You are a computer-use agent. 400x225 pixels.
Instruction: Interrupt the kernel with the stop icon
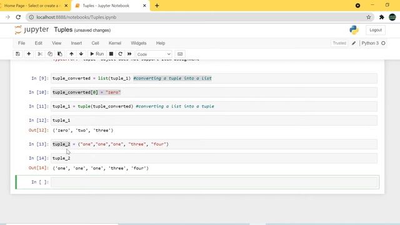coord(111,54)
